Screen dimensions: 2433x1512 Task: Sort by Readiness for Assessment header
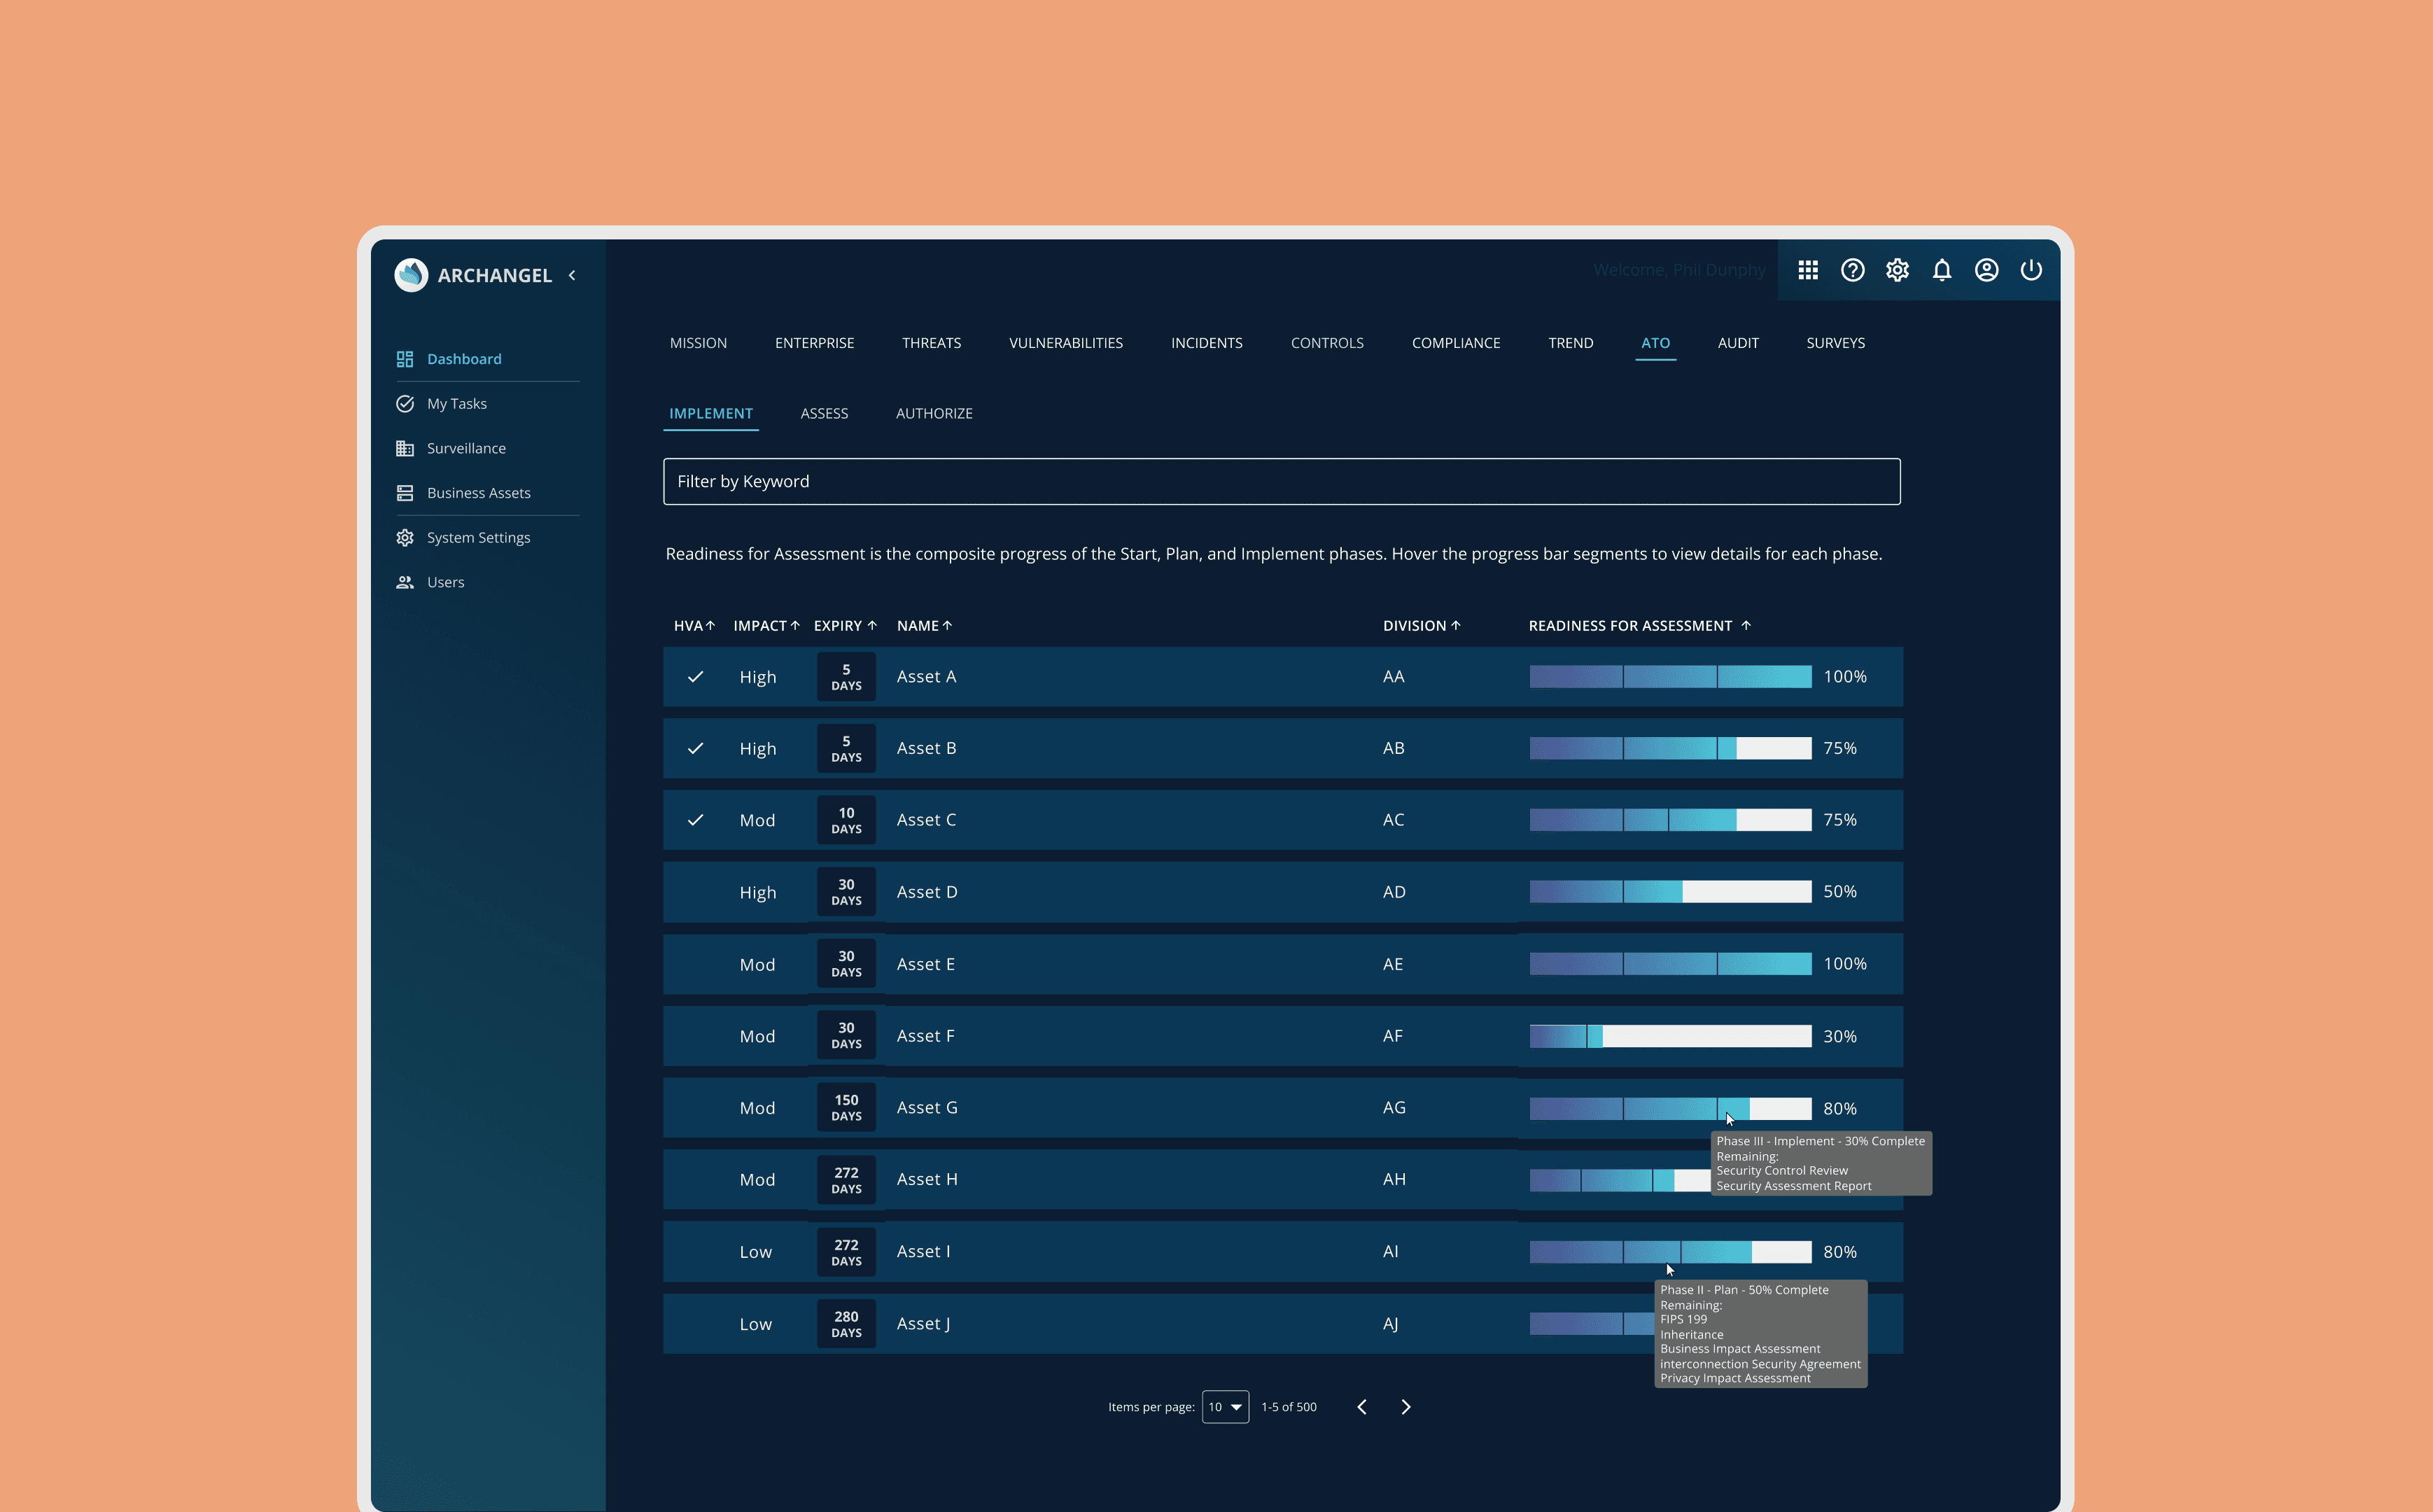(1639, 626)
